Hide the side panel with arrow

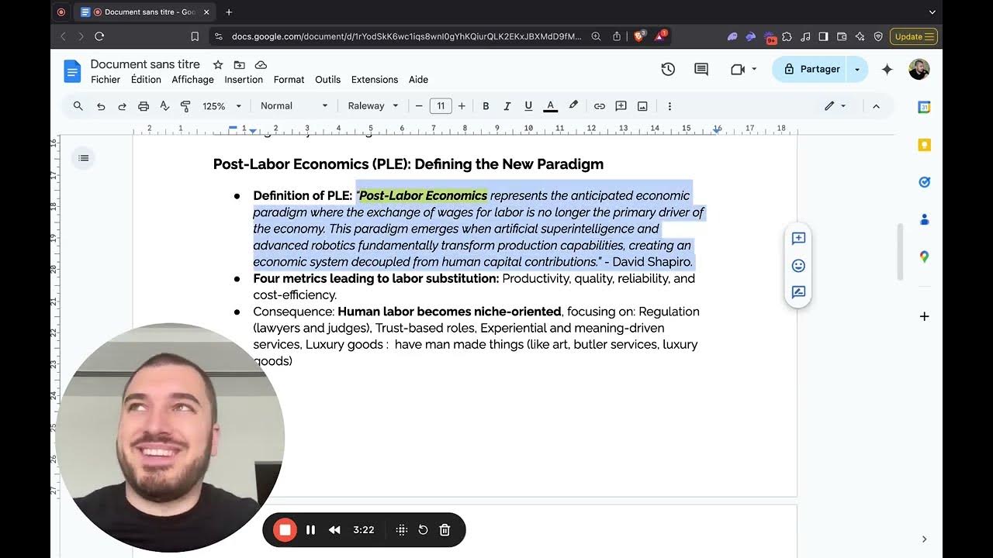[x=924, y=539]
